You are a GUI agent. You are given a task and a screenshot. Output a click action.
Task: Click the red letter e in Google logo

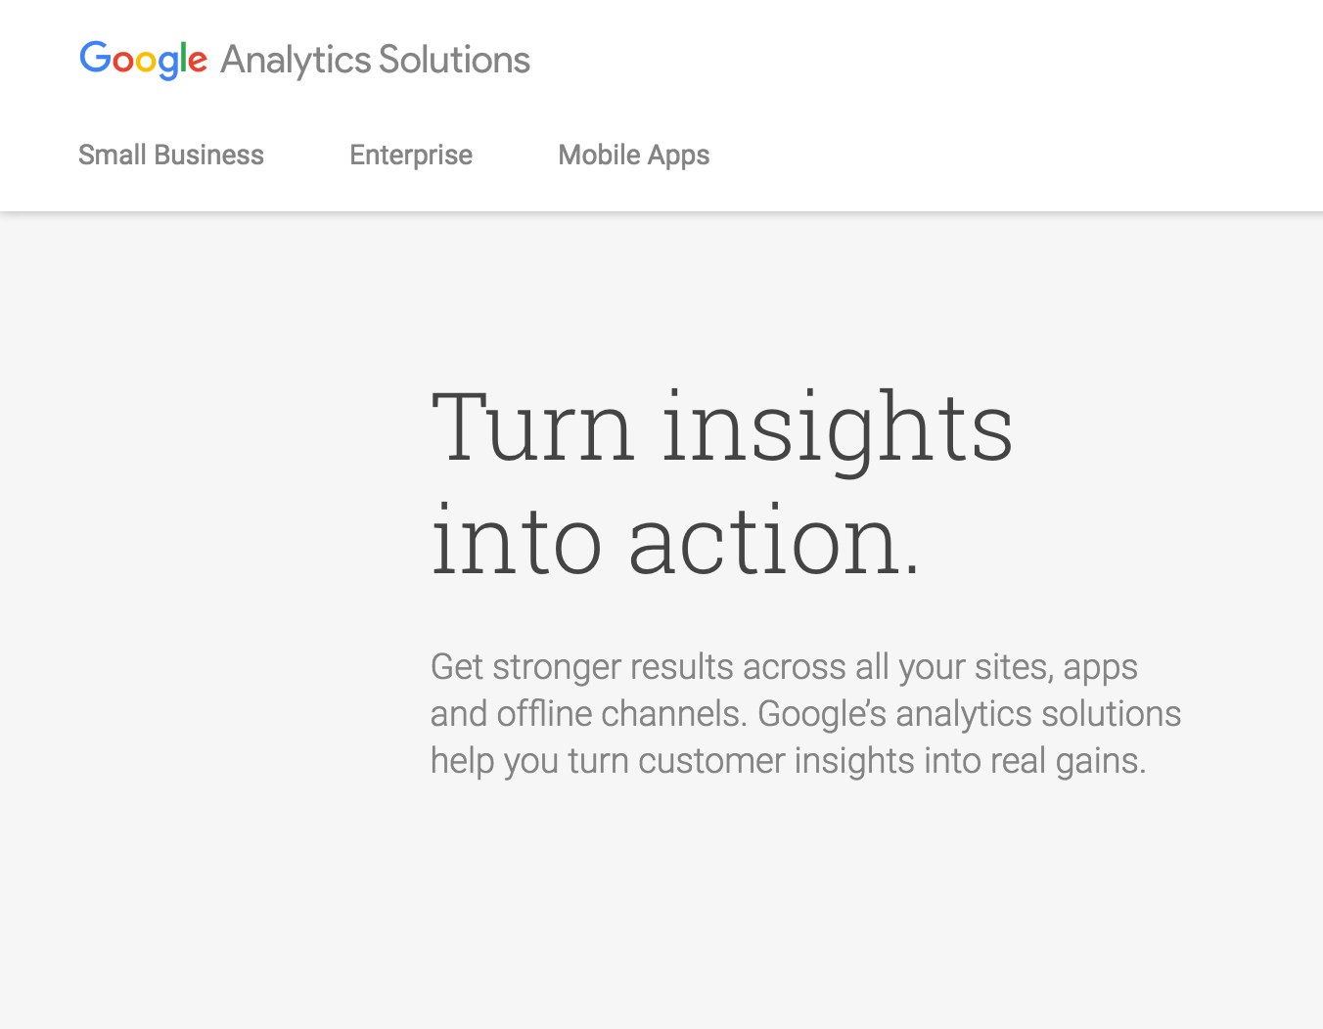[197, 62]
